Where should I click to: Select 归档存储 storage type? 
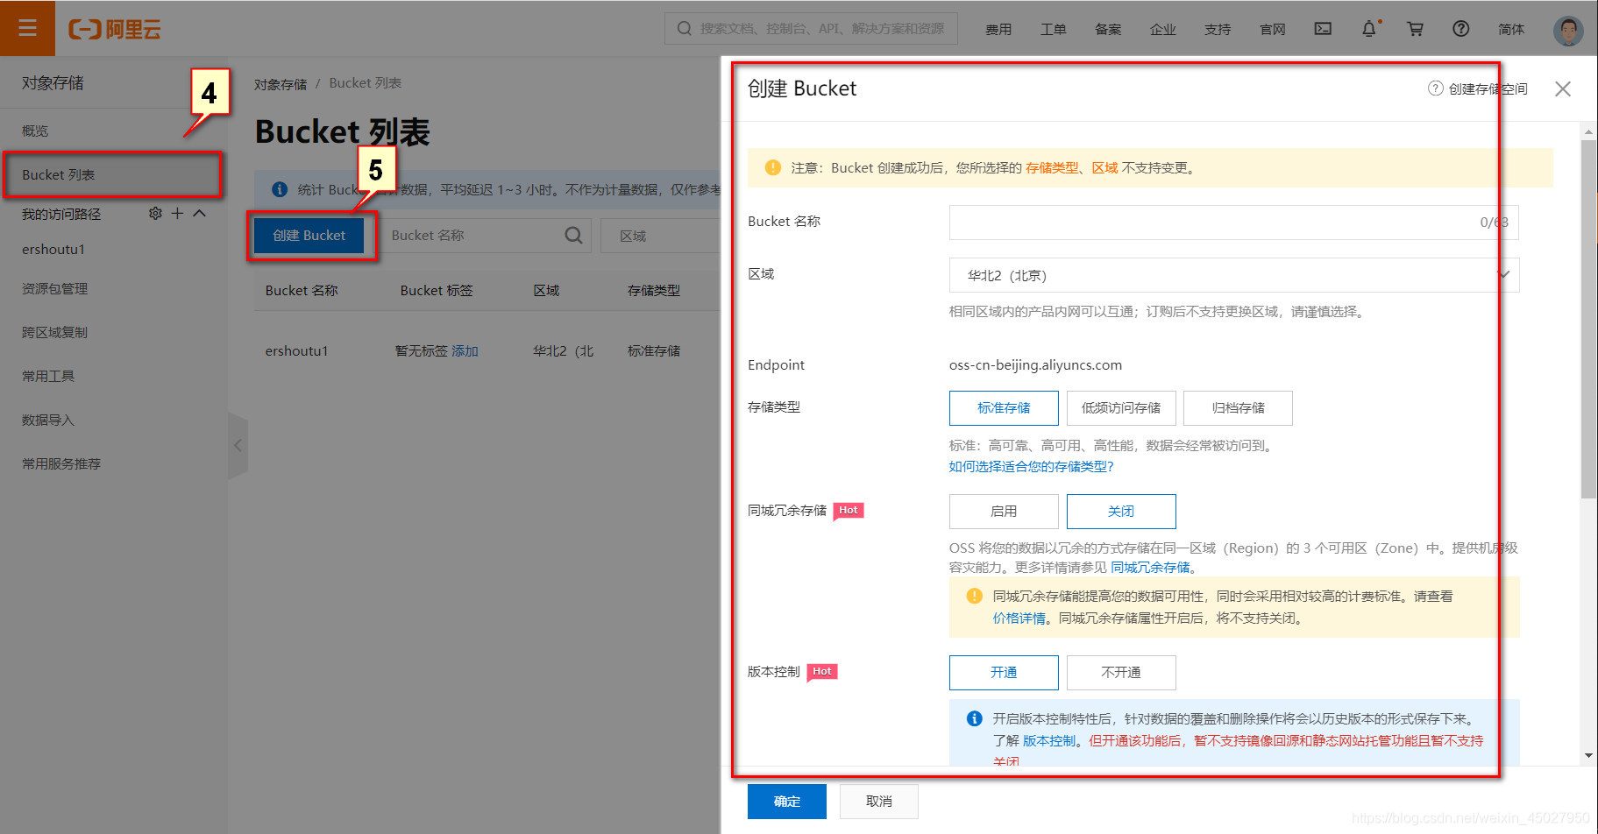(x=1238, y=408)
